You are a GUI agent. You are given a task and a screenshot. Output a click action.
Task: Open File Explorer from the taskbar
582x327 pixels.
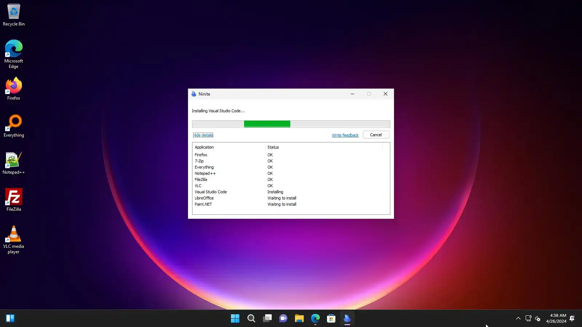[x=299, y=319]
